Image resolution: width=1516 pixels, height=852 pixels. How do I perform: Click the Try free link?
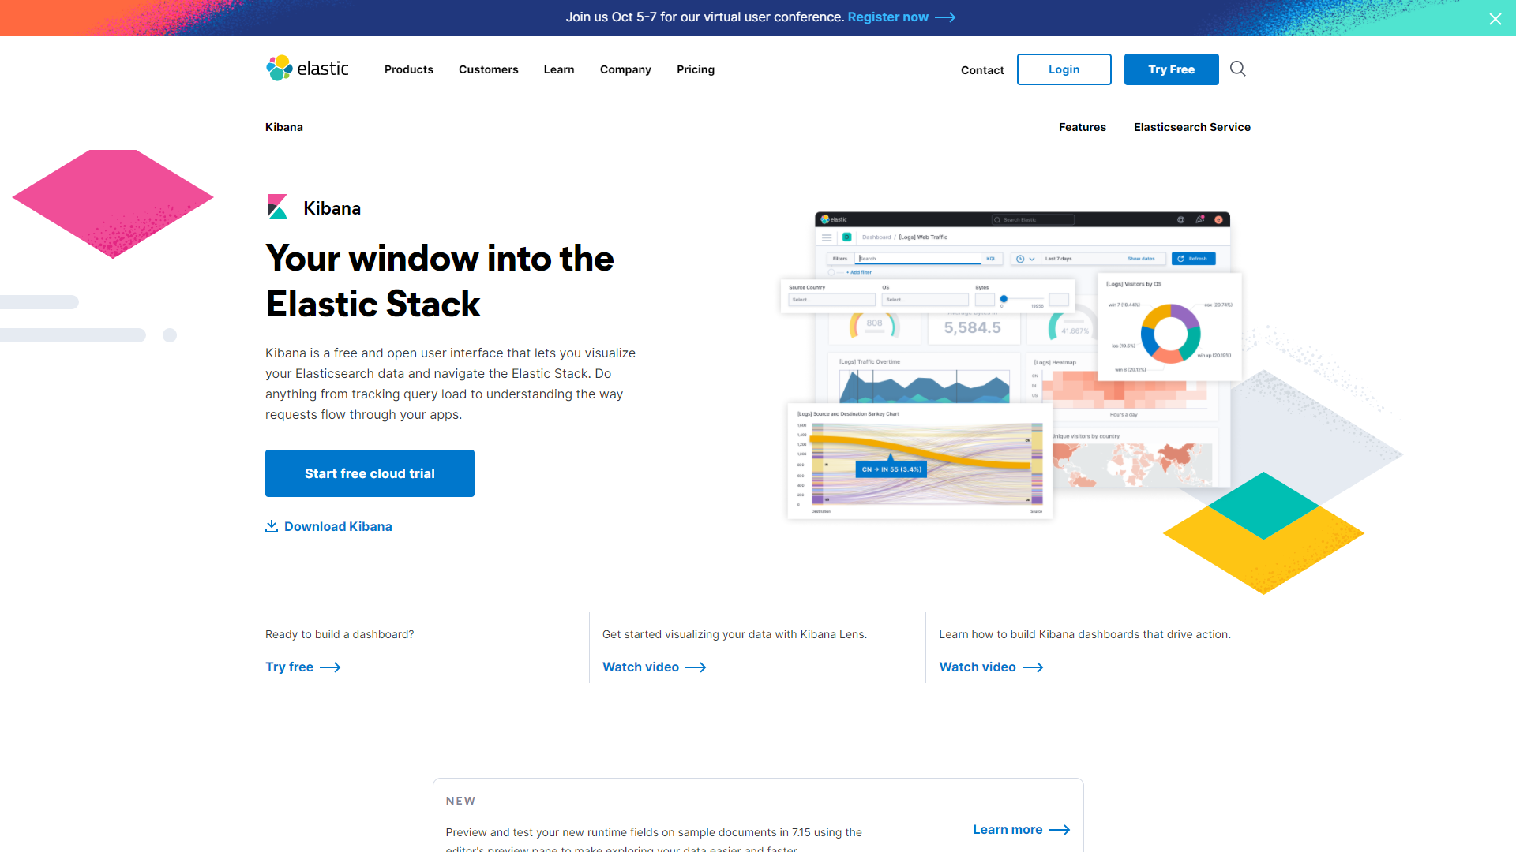point(290,667)
